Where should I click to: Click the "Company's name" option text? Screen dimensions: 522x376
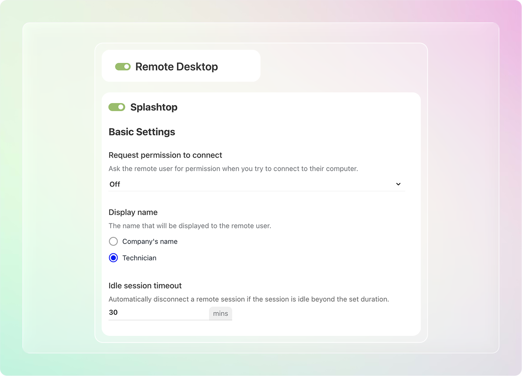coord(150,242)
